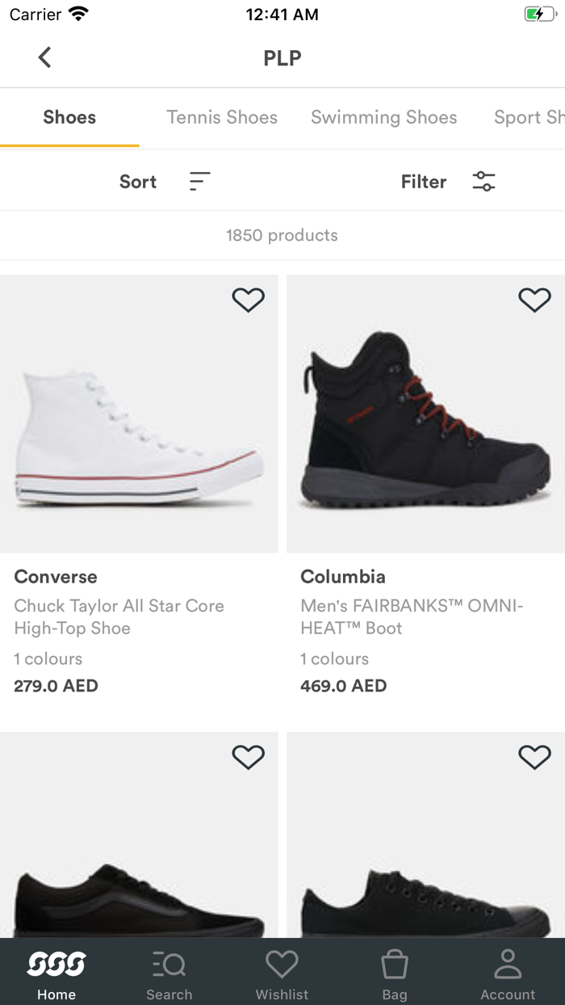Screen dimensions: 565x1005
Task: Favorite the Converse Chuck Taylor shoe
Action: 248,300
